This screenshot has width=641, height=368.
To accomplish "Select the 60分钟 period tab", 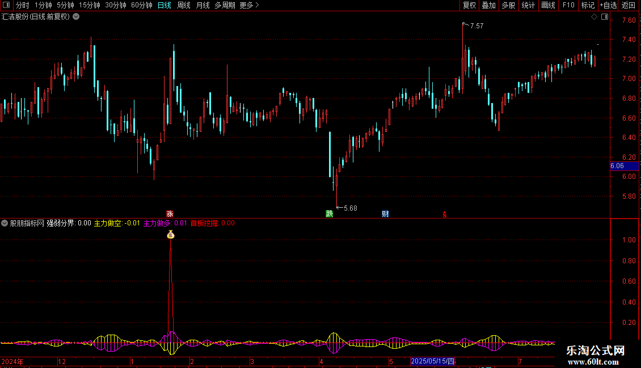I will click(x=142, y=5).
